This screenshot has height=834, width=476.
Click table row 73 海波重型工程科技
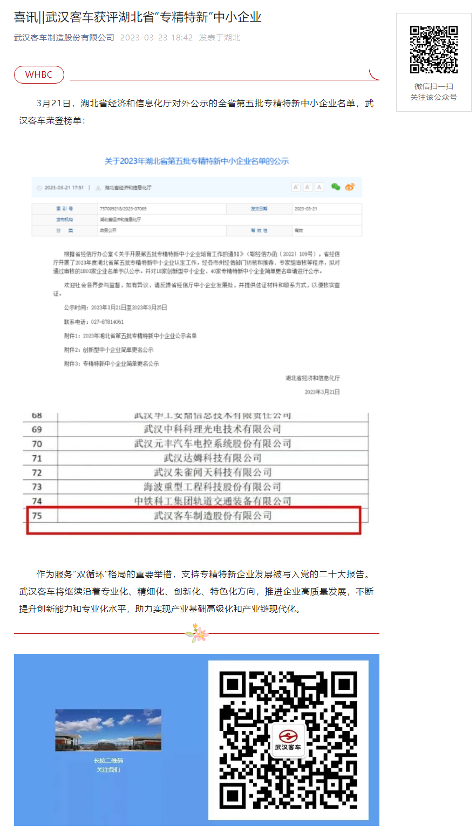click(196, 487)
